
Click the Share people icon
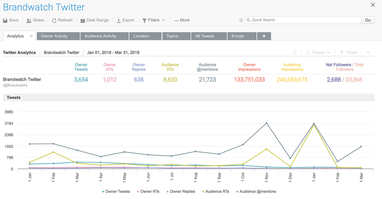tap(29, 20)
